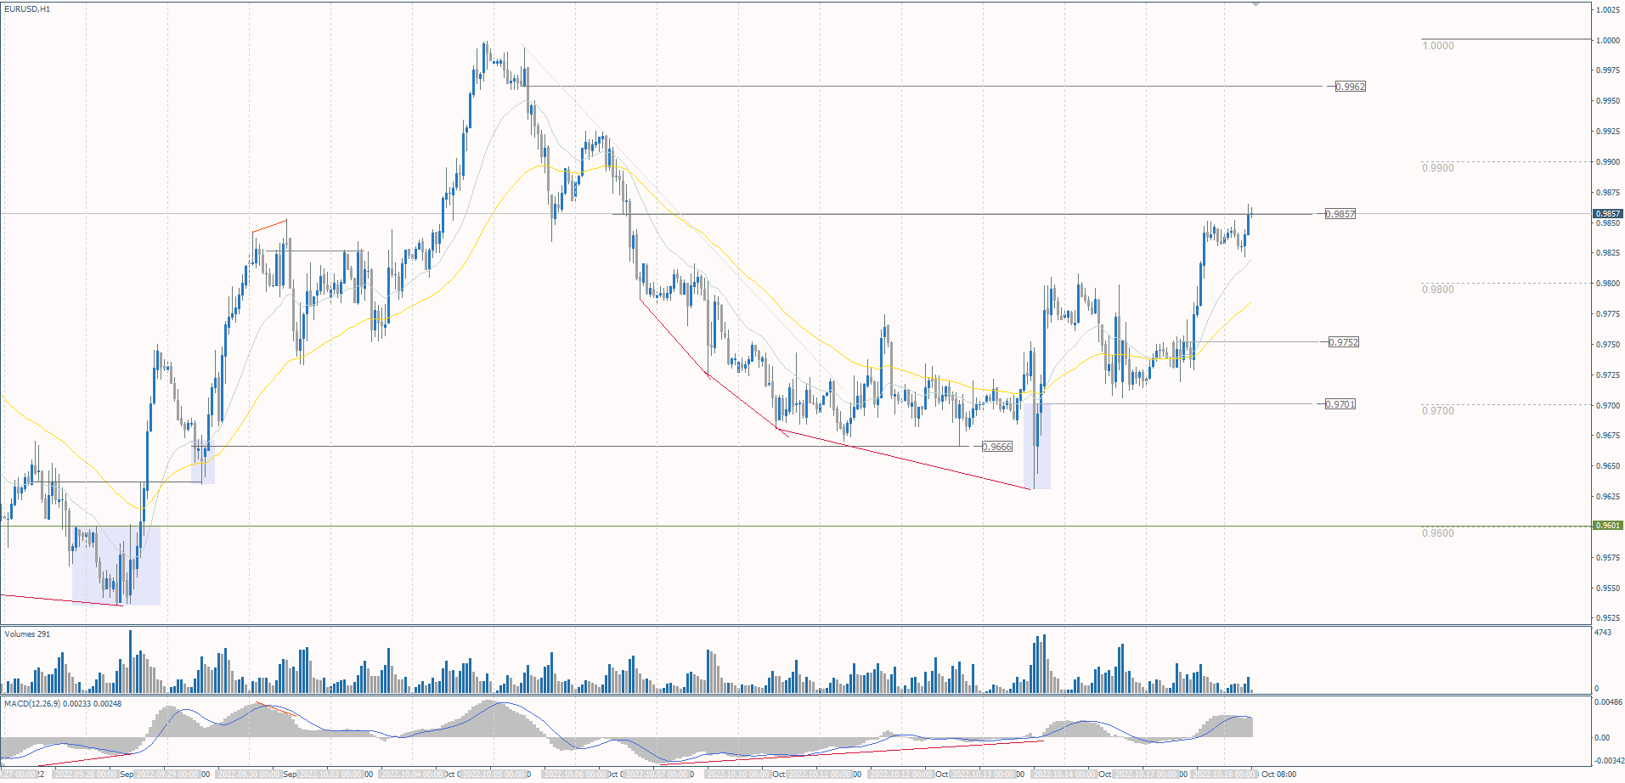The width and height of the screenshot is (1625, 783).
Task: Select the 0.9666 level label
Action: point(996,447)
